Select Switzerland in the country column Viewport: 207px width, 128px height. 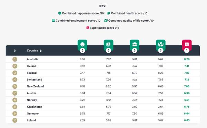(34, 79)
